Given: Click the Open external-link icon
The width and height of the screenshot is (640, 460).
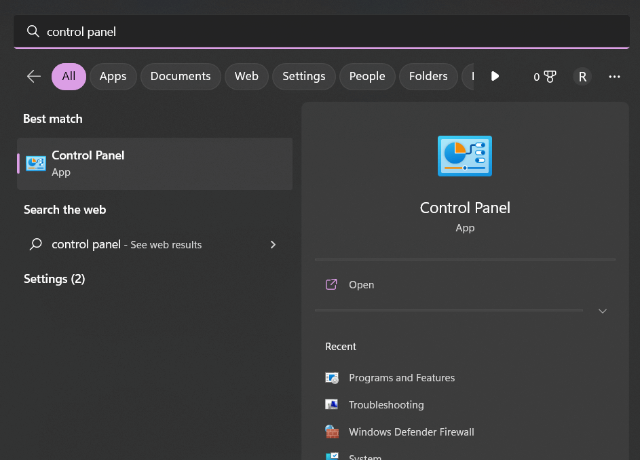Looking at the screenshot, I should (x=331, y=284).
